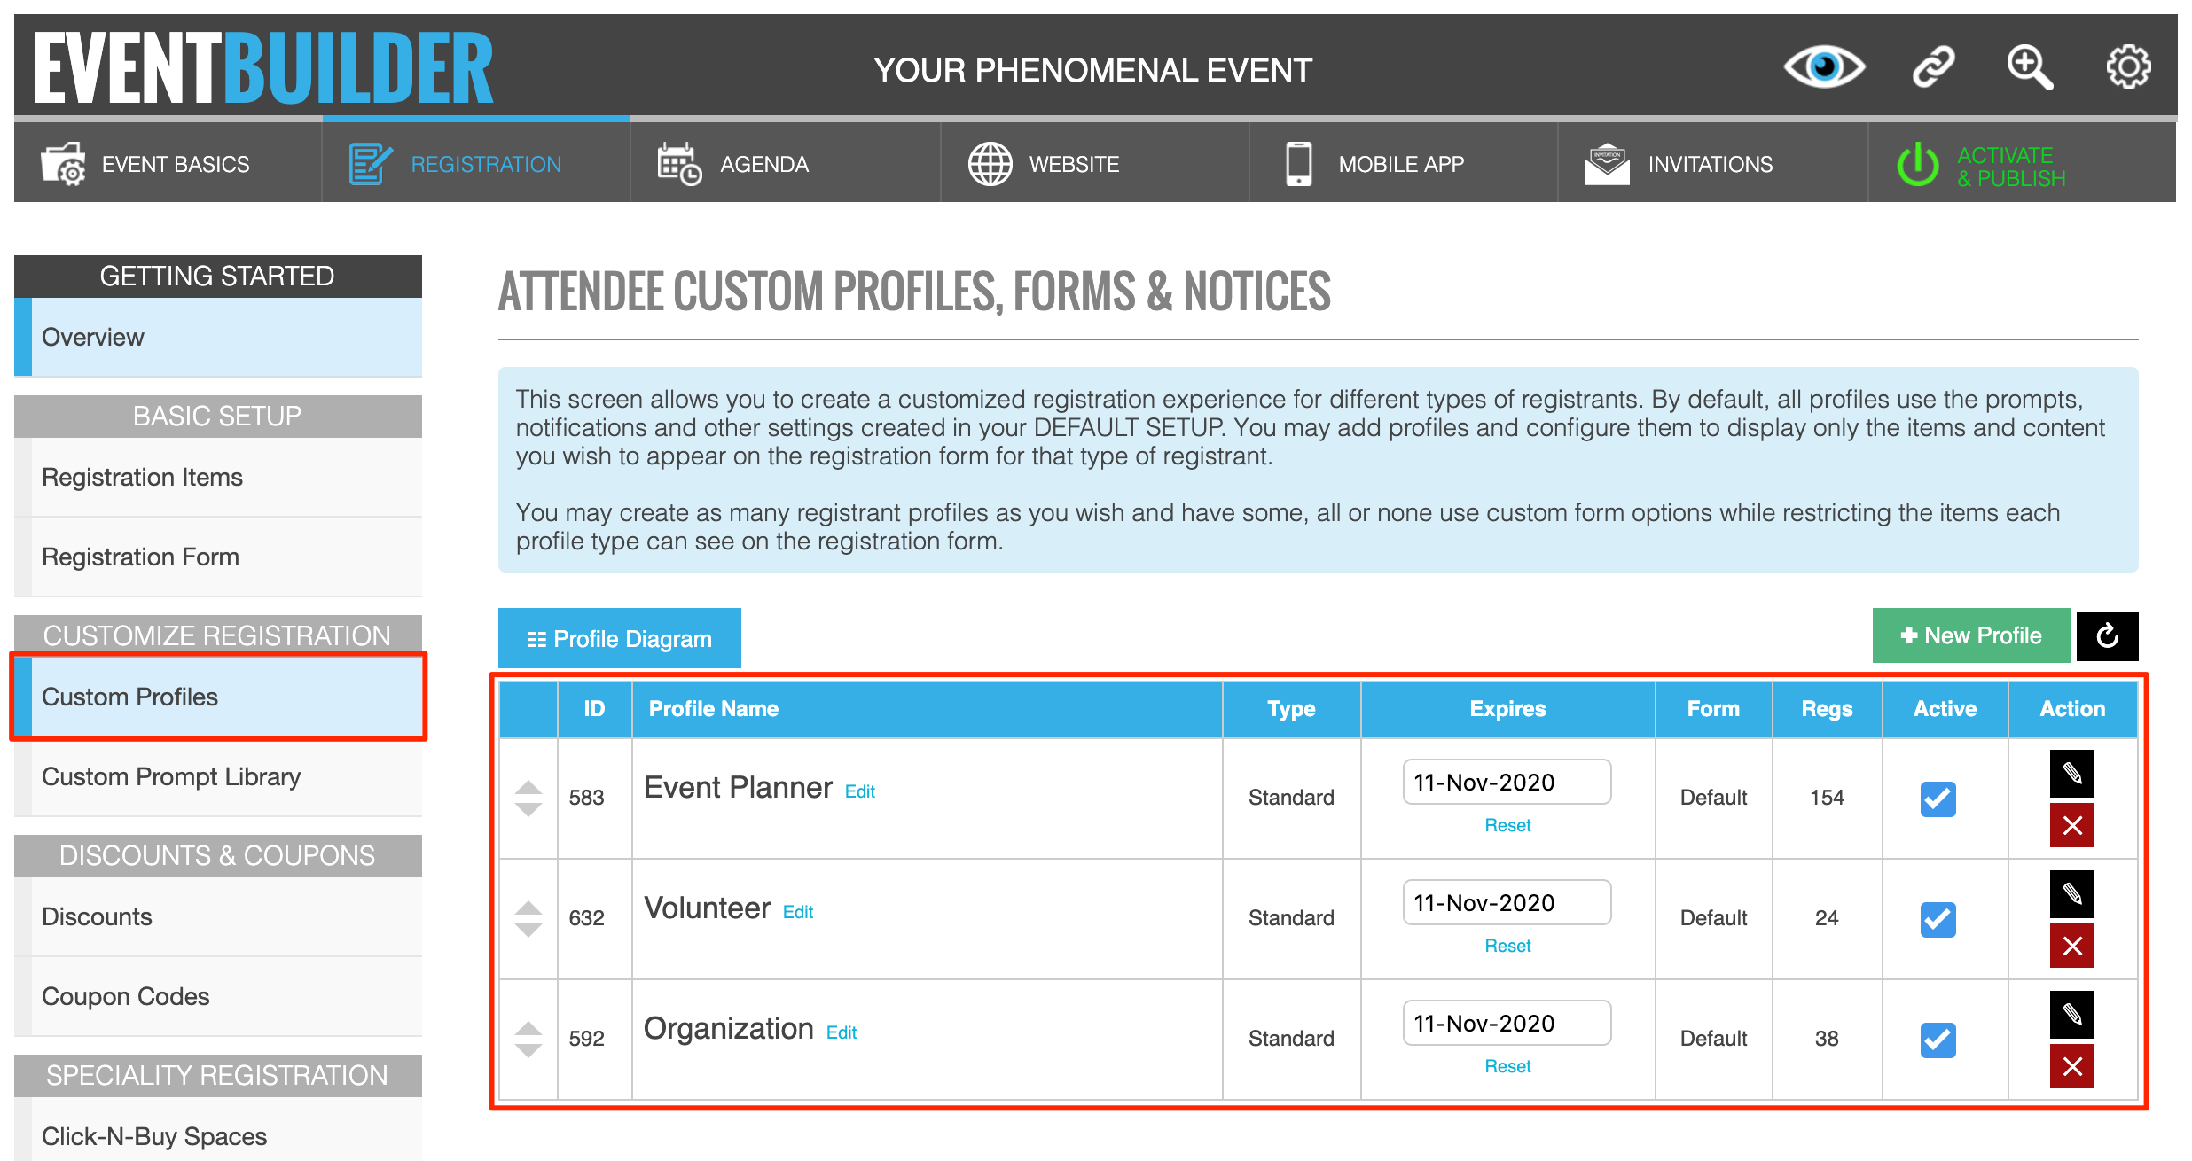The image size is (2192, 1161).
Task: Click Event Planner expires date field
Action: (x=1507, y=782)
